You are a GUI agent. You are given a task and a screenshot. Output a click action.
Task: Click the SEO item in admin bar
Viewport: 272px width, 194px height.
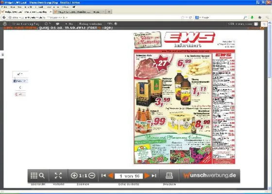[x=112, y=24]
